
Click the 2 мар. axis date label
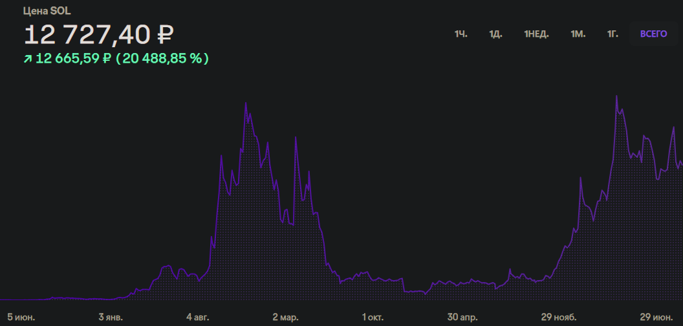[x=286, y=318]
